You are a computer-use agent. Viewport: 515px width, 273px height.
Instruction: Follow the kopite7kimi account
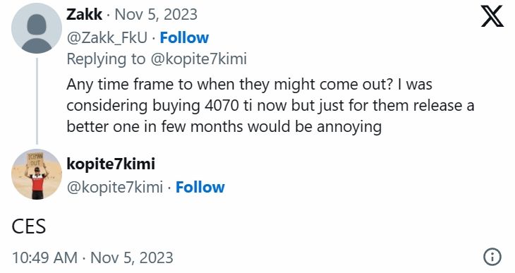click(200, 187)
